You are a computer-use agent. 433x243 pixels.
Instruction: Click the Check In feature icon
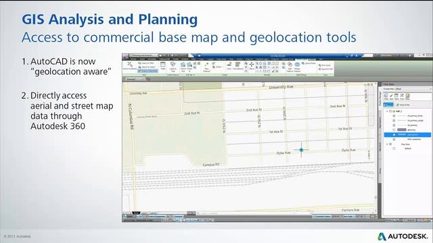pos(189,67)
